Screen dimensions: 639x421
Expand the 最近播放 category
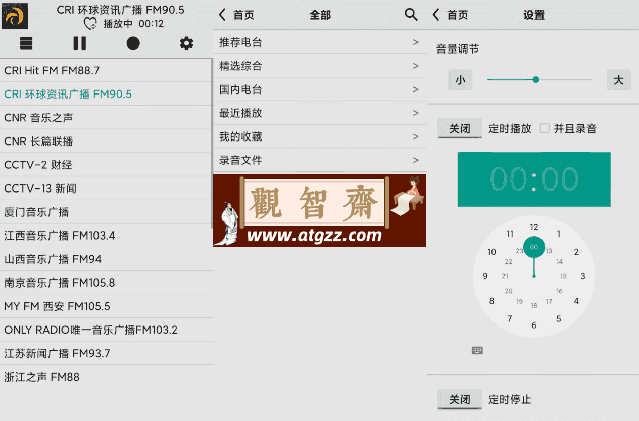(x=320, y=113)
